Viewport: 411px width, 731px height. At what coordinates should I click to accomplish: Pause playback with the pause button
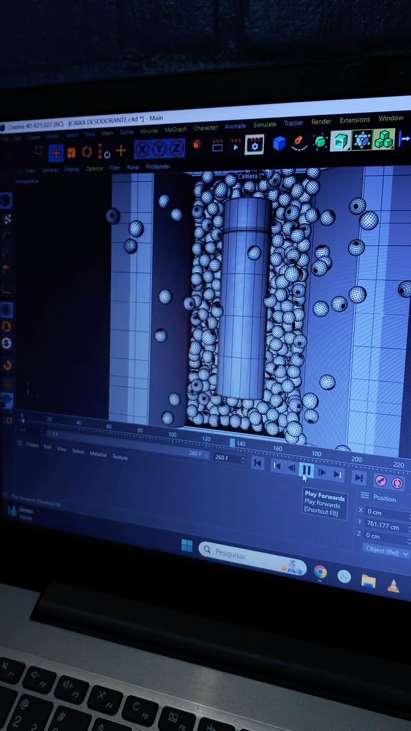pos(307,471)
